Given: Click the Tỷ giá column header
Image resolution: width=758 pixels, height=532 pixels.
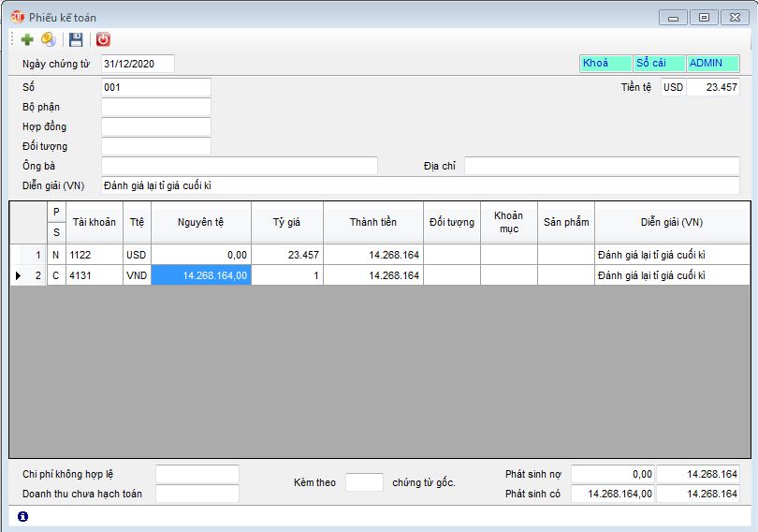Looking at the screenshot, I should point(286,223).
